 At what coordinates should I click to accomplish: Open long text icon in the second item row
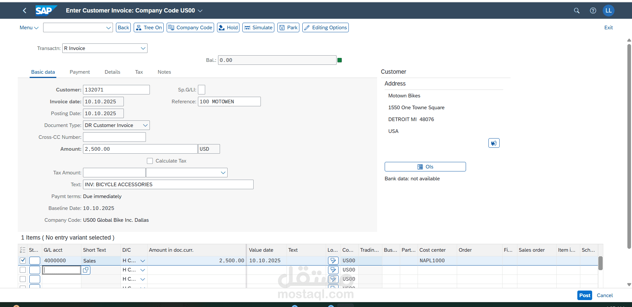click(x=333, y=270)
